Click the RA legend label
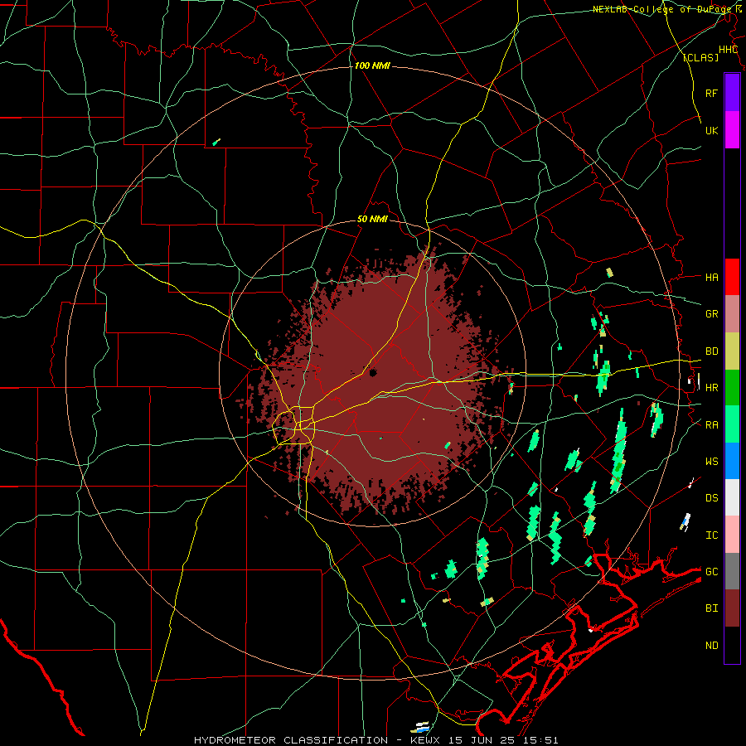746x746 pixels. point(711,425)
